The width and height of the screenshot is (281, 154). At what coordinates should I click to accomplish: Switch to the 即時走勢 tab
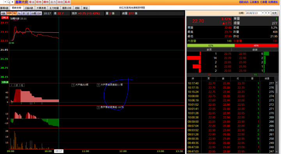pos(17,8)
